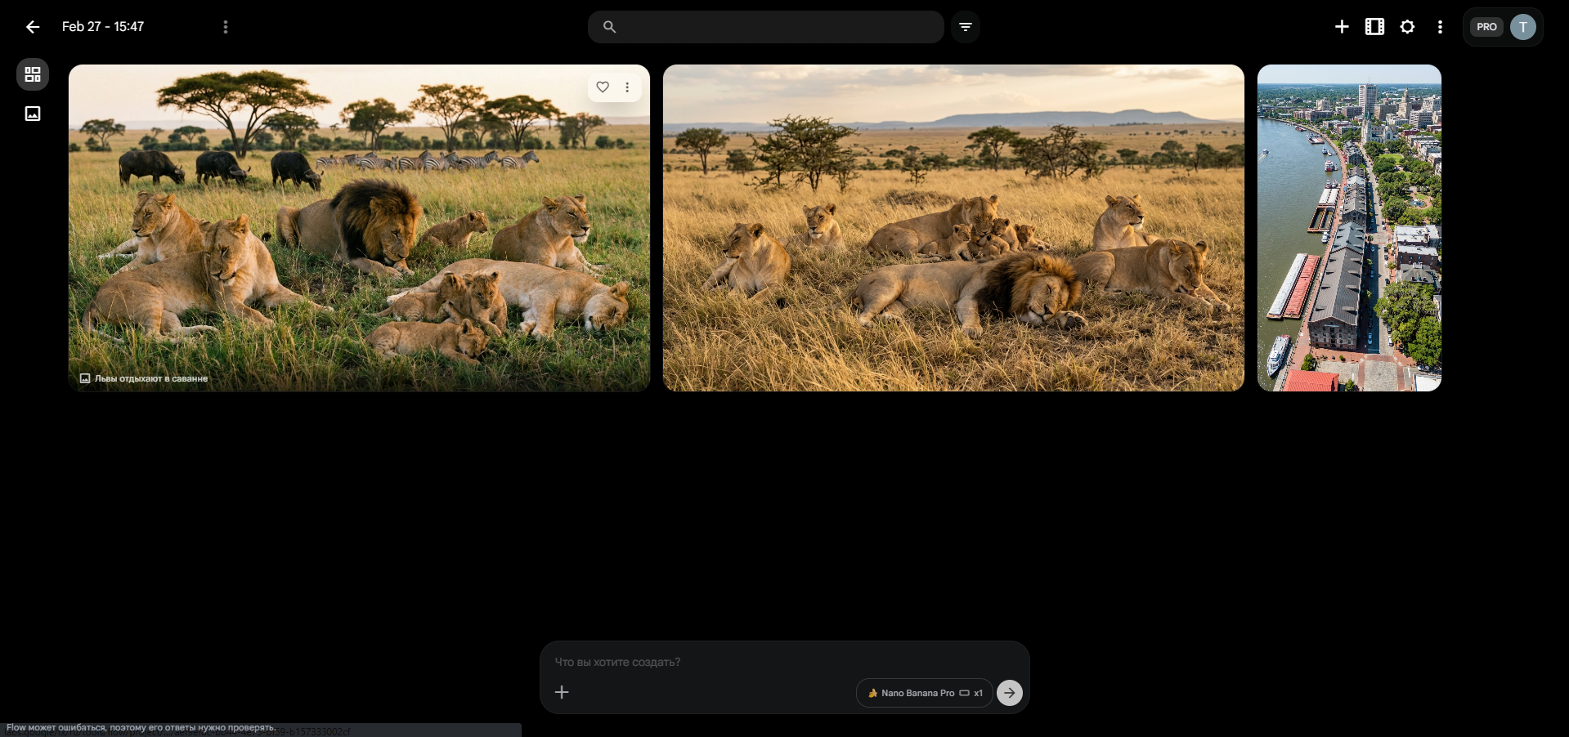1569x737 pixels.
Task: Open the aerial riverside city image
Action: pyautogui.click(x=1349, y=228)
